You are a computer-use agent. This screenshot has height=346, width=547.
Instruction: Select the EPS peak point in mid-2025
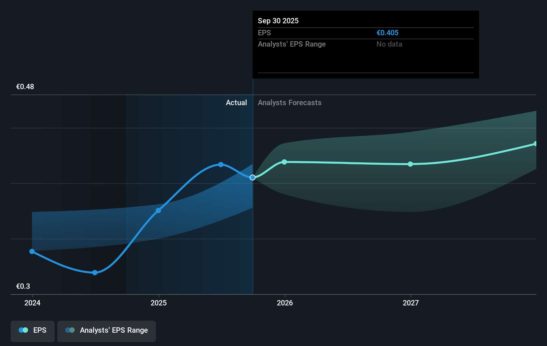221,165
